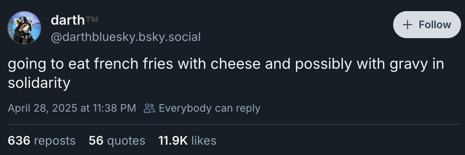Follow the darth account
This screenshot has width=465, height=155.
427,25
